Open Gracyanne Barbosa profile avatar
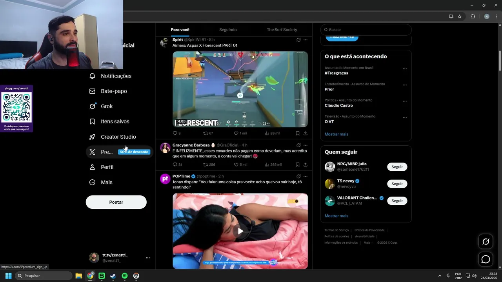The width and height of the screenshot is (502, 282). point(165,148)
